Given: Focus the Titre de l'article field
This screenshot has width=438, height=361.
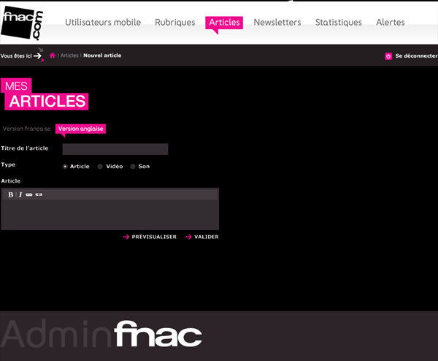Looking at the screenshot, I should click(115, 149).
